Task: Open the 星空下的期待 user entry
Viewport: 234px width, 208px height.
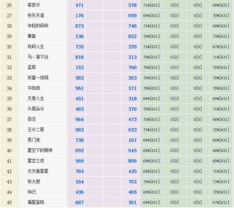Action: click(40, 151)
